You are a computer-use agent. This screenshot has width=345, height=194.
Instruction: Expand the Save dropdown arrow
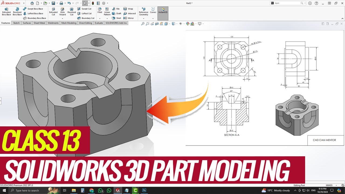point(57,3)
